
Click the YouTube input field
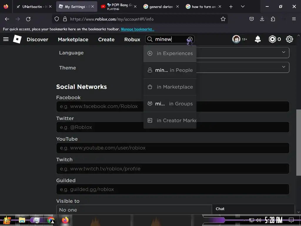point(173,148)
